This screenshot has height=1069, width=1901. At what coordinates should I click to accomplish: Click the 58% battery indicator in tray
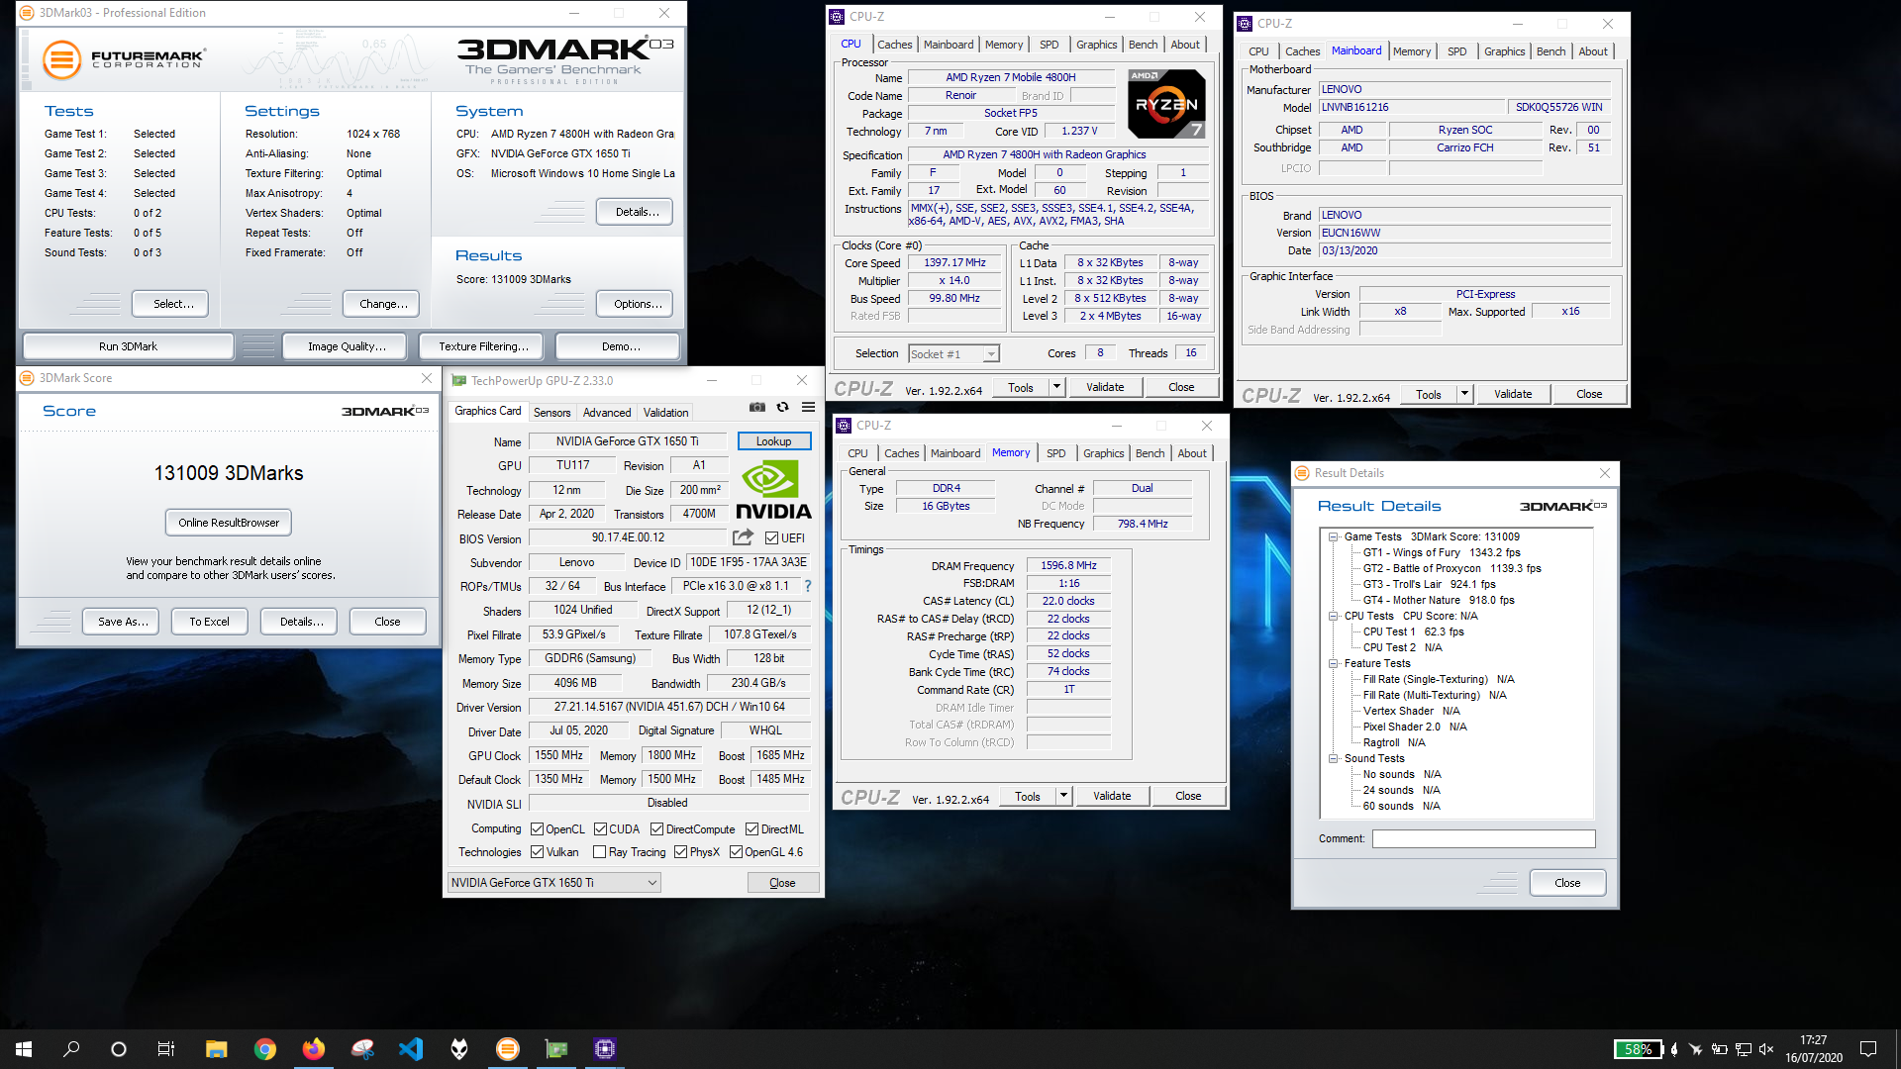point(1638,1049)
